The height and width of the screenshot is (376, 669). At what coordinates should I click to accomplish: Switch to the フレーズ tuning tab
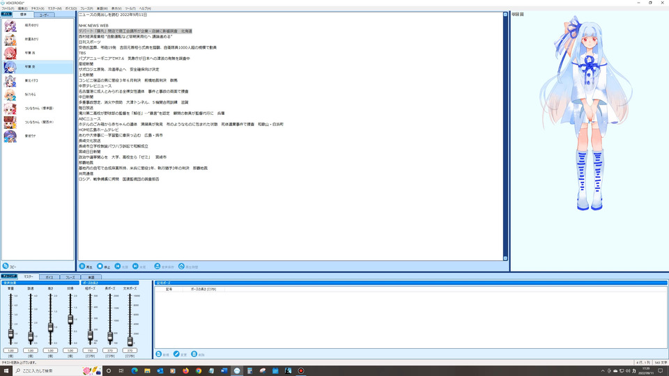click(70, 277)
